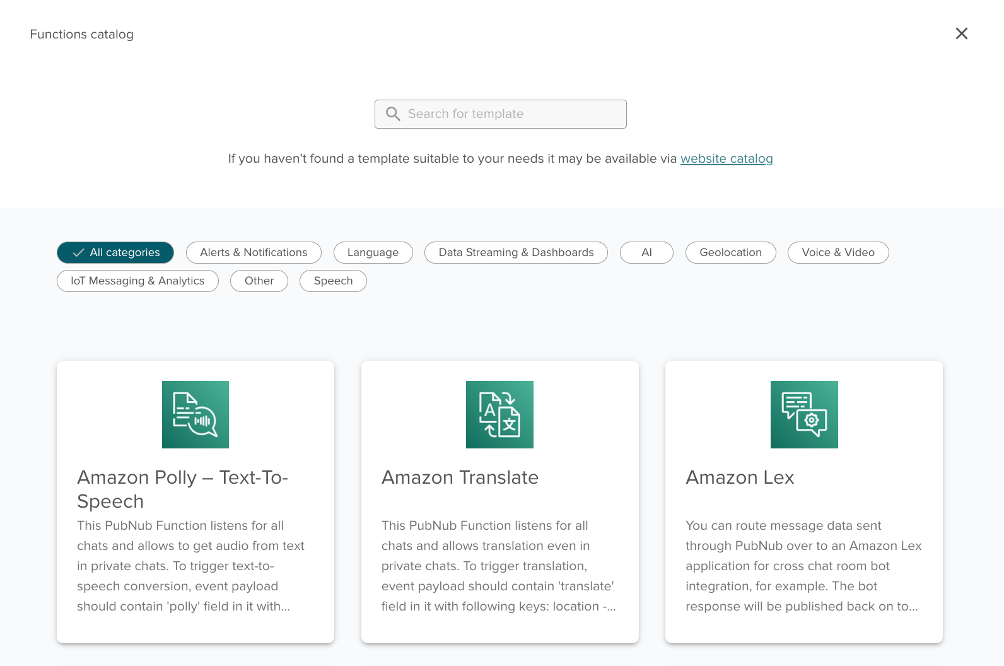The image size is (1004, 666).
Task: Click the Functions catalog heading
Action: tap(81, 34)
